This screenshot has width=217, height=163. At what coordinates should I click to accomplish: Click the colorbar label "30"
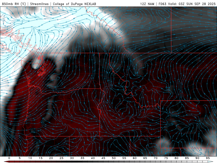coord(72,158)
